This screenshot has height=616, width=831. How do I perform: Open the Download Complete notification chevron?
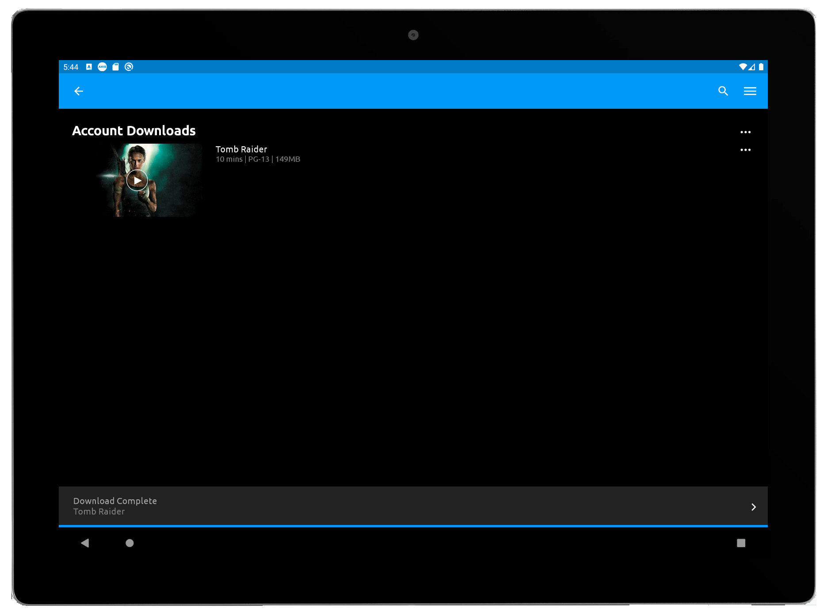point(754,507)
